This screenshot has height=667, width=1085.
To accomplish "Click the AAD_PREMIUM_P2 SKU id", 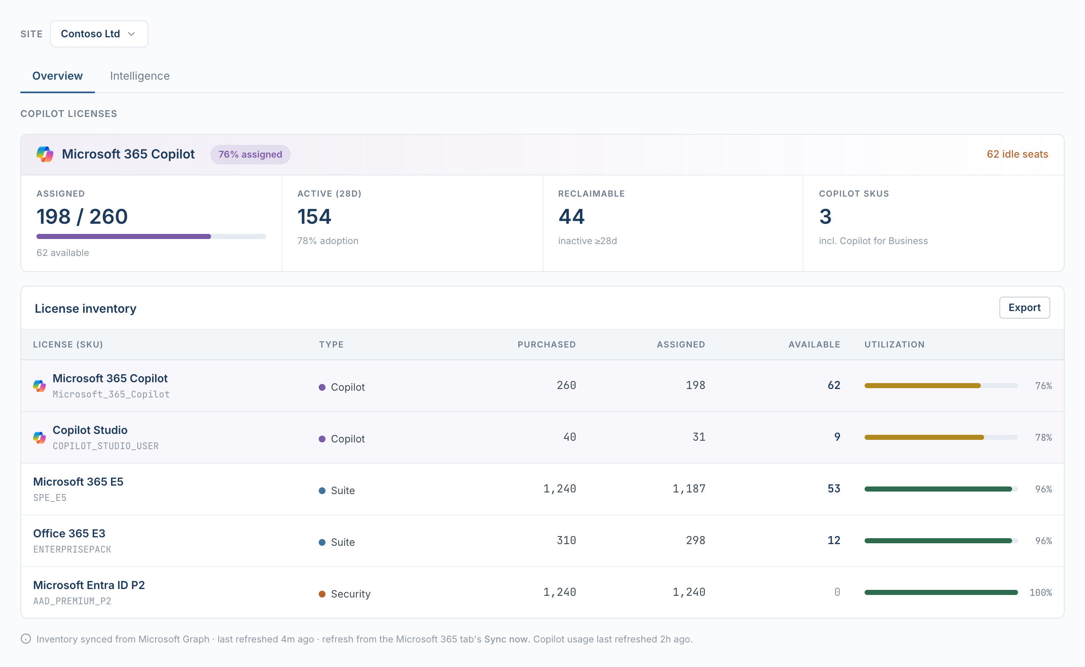I will pyautogui.click(x=72, y=600).
